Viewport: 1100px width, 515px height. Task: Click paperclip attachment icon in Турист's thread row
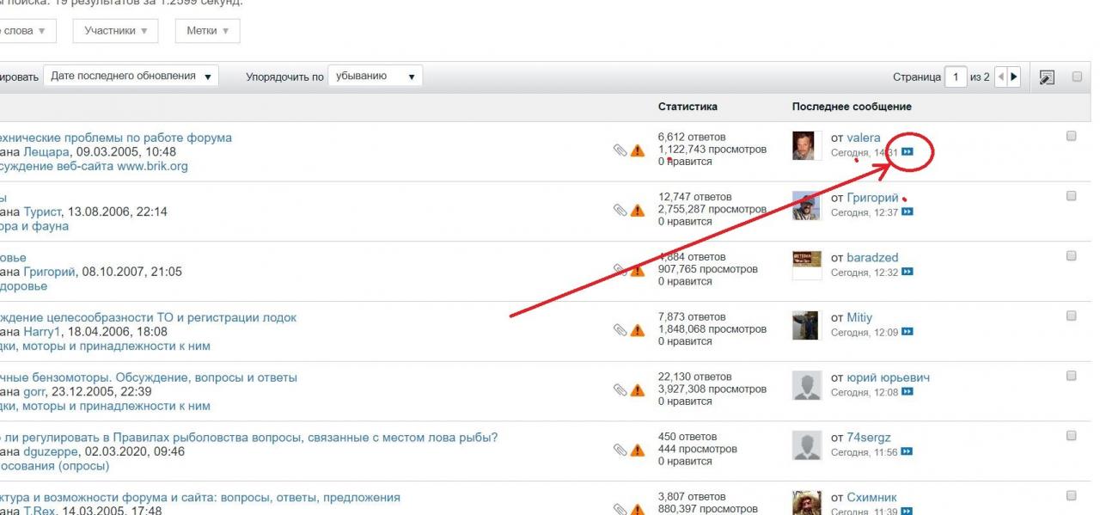coord(620,210)
